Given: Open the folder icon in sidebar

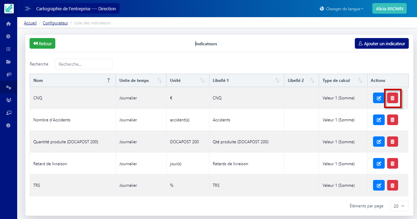Looking at the screenshot, I should [x=9, y=62].
